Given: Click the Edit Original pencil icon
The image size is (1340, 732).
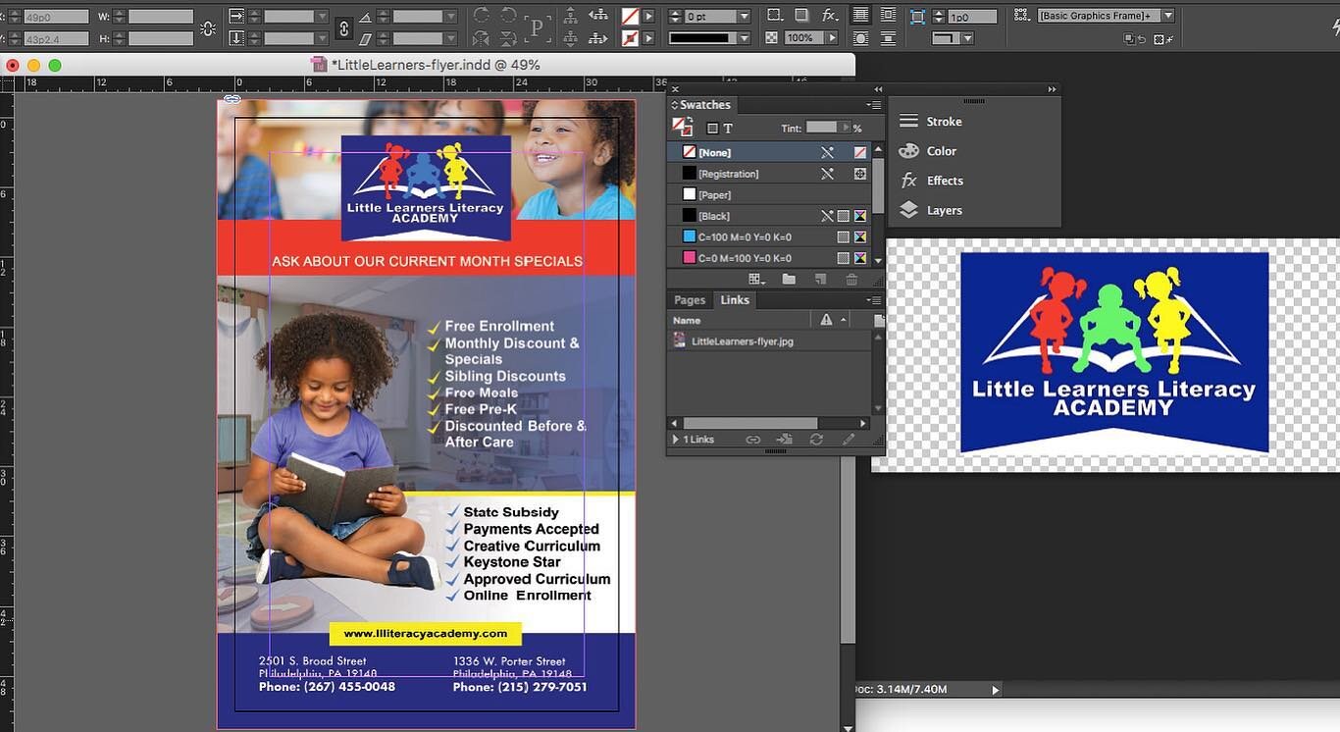Looking at the screenshot, I should coord(850,440).
